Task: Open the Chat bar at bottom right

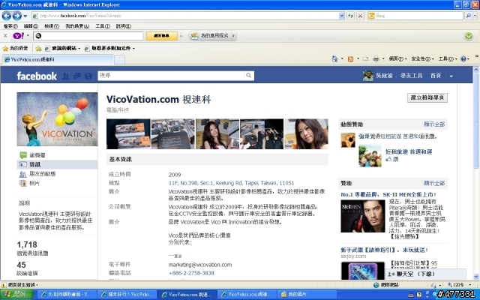Action: click(x=425, y=274)
